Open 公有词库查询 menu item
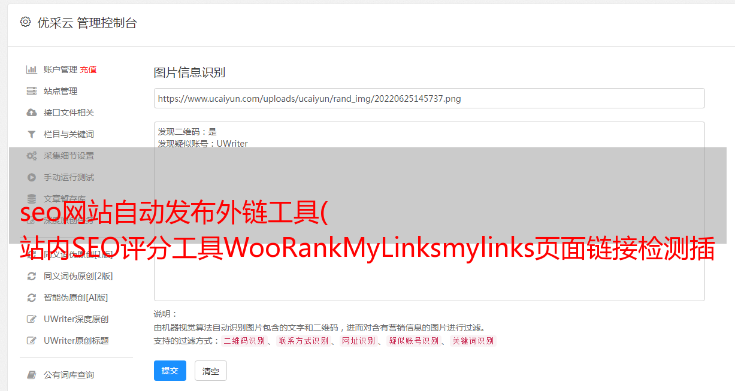The height and width of the screenshot is (391, 735). [x=69, y=375]
